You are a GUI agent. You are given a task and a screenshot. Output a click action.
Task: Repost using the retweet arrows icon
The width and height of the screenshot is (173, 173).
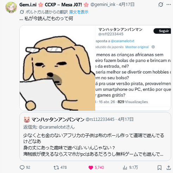coord(56,167)
